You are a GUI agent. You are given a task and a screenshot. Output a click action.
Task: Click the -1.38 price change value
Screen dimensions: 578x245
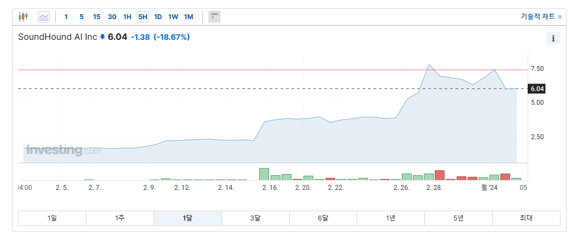pyautogui.click(x=141, y=37)
